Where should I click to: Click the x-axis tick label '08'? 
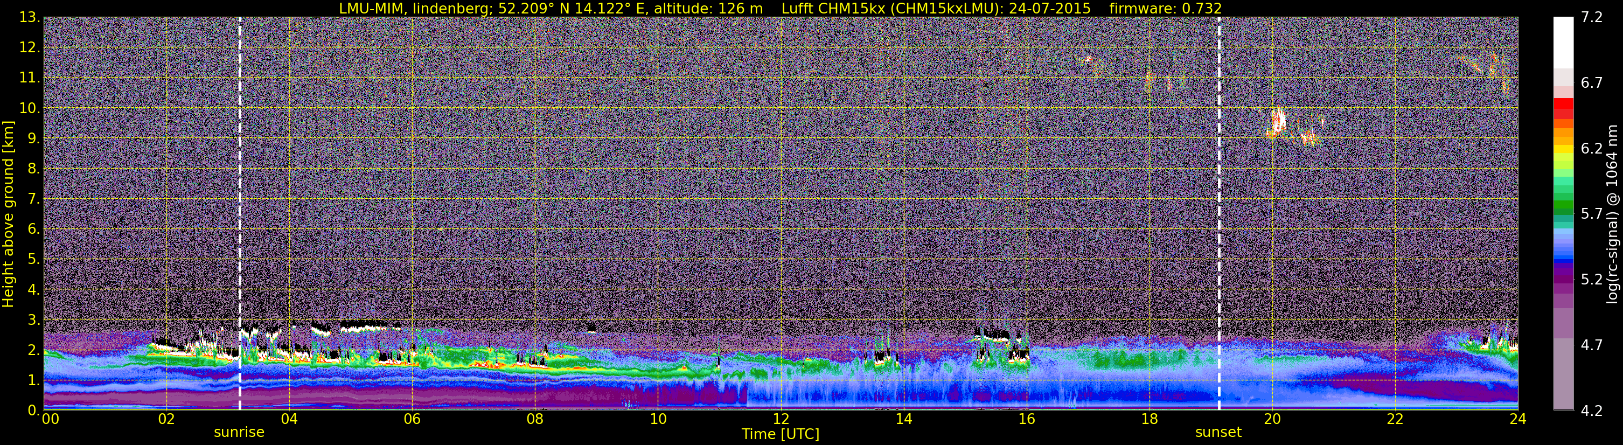coord(535,420)
